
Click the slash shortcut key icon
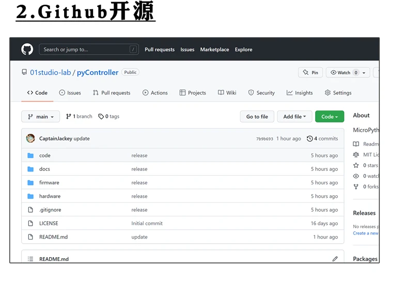pos(133,50)
